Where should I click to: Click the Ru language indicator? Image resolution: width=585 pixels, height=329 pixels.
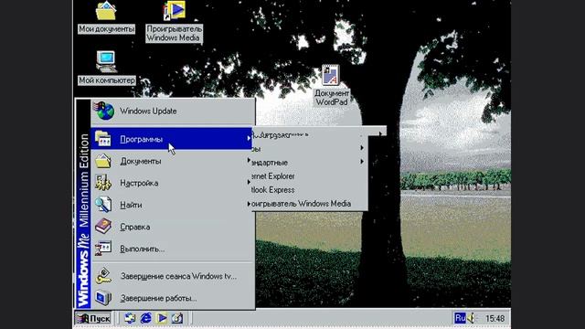(460, 318)
